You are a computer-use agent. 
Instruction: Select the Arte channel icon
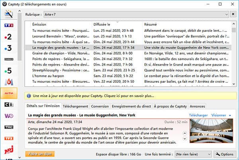tap(9, 93)
